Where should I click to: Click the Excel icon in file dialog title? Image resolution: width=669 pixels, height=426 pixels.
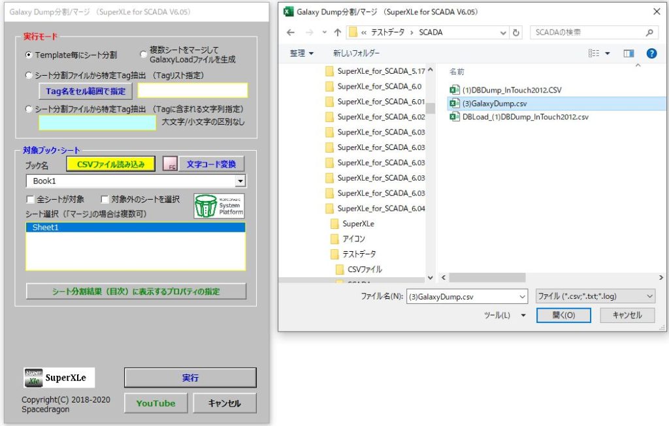pyautogui.click(x=289, y=12)
